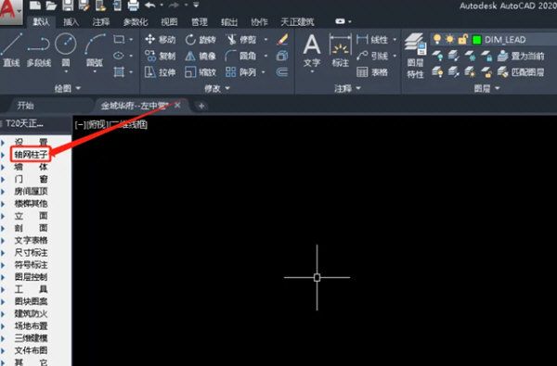
Task: Expand the 图层控制 menu in T20 panel
Action: point(31,277)
